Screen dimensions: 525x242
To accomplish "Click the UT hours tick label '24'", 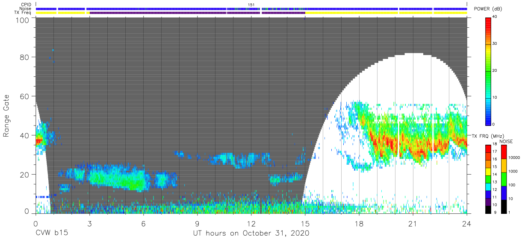I will (x=466, y=223).
